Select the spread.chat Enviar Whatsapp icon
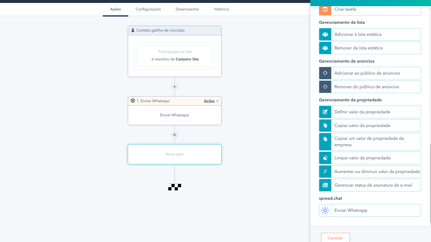The height and width of the screenshot is (242, 431). coord(325,210)
